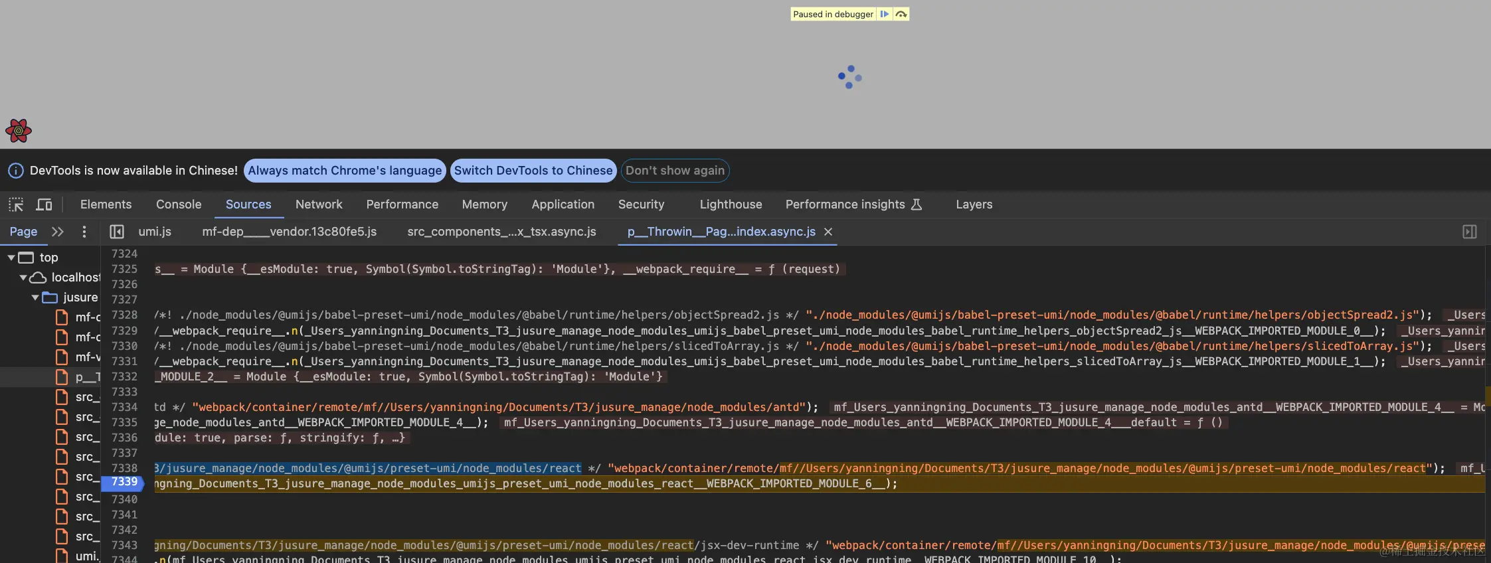Collapse the top frame tree node
This screenshot has height=563, width=1491.
pyautogui.click(x=11, y=258)
